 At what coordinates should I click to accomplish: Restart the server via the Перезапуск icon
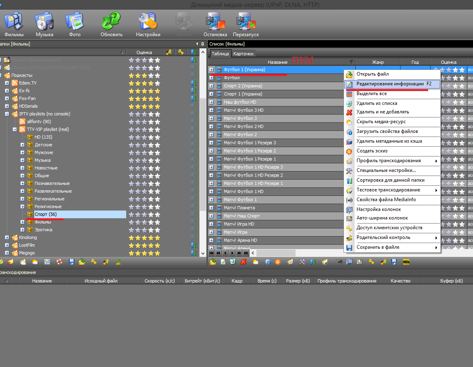246,24
